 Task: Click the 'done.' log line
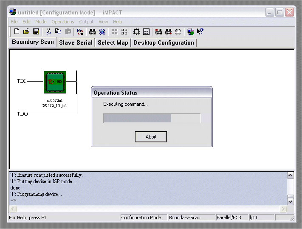(x=16, y=188)
